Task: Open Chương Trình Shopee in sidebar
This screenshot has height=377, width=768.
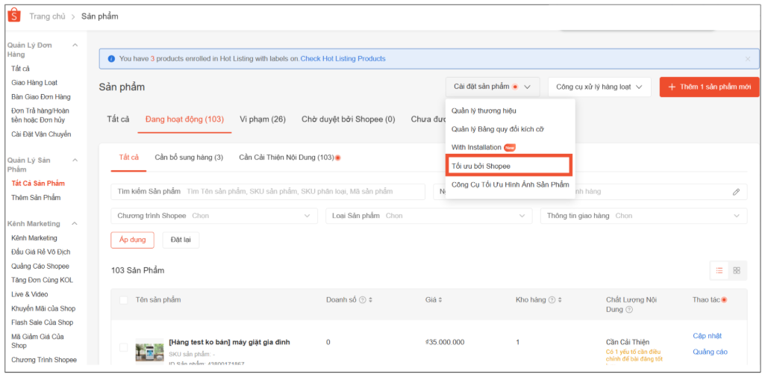Action: (44, 360)
